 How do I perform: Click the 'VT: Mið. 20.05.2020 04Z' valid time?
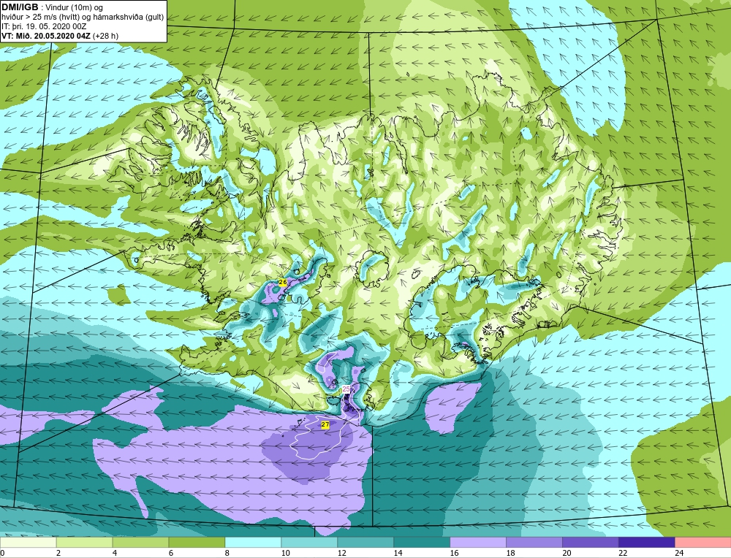[46, 36]
